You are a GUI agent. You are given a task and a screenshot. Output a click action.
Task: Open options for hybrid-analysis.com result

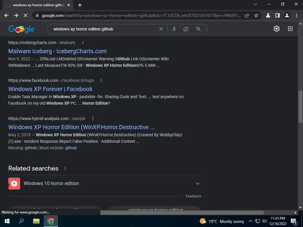click(93, 118)
